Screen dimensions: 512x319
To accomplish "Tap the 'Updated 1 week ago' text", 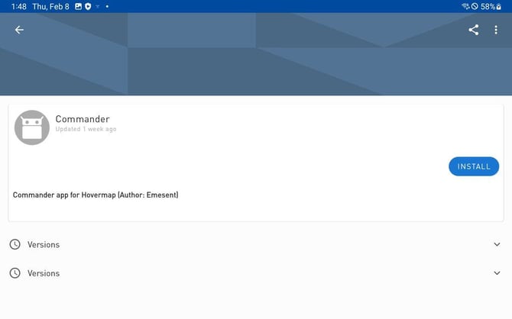I will pos(86,130).
